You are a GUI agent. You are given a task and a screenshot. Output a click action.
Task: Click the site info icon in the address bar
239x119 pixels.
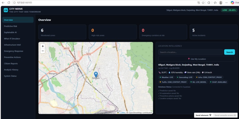[15, 3]
